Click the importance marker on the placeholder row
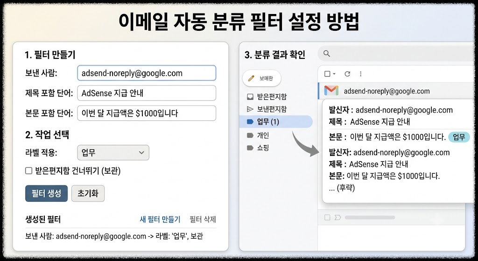Viewport: 478px width, 261px height. coord(337,218)
